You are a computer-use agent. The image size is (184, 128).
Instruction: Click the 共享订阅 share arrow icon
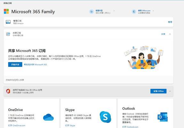(x=8, y=34)
